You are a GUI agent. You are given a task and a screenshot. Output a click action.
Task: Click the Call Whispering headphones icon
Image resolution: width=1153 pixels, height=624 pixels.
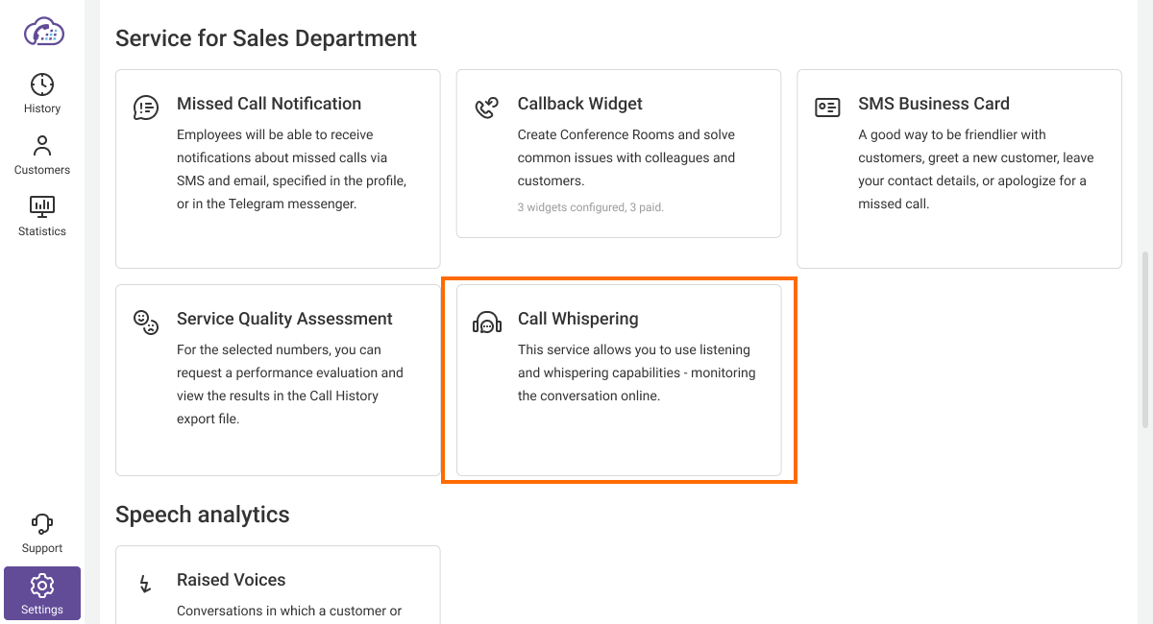coord(487,323)
